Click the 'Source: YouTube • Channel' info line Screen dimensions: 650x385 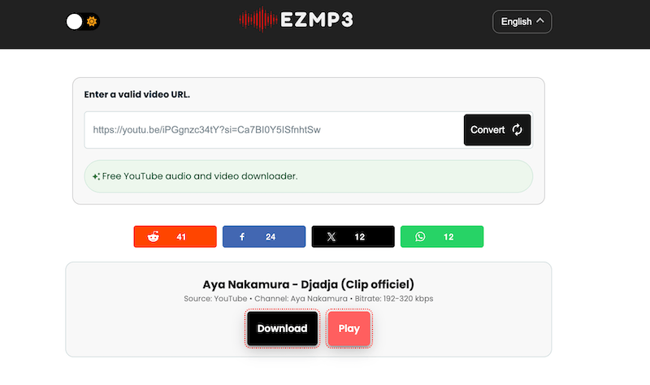(x=309, y=298)
